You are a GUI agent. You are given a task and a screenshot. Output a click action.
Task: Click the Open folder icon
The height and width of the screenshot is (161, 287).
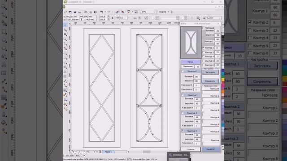click(x=70, y=12)
